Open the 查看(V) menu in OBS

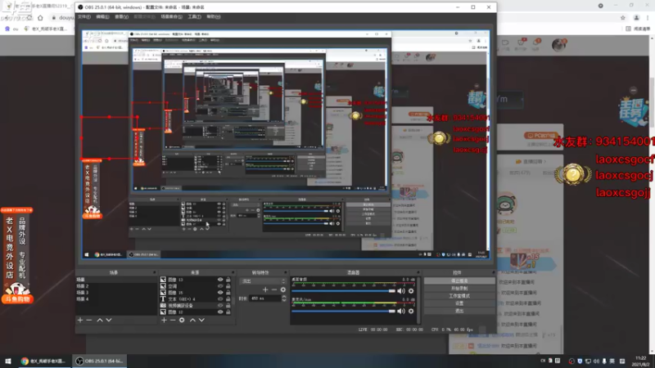click(121, 16)
